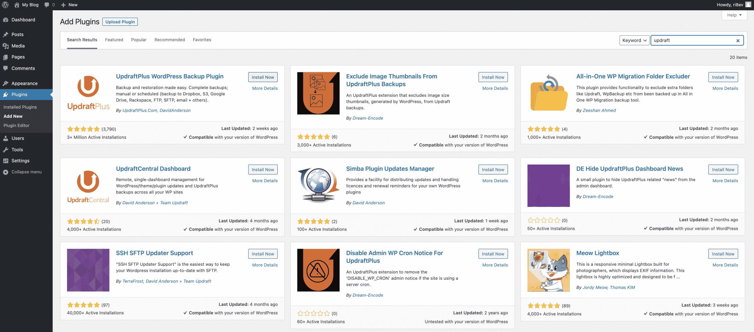Click Meow Lightbox cat thumbnail
Viewport: 754px width, 332px height.
pyautogui.click(x=548, y=270)
